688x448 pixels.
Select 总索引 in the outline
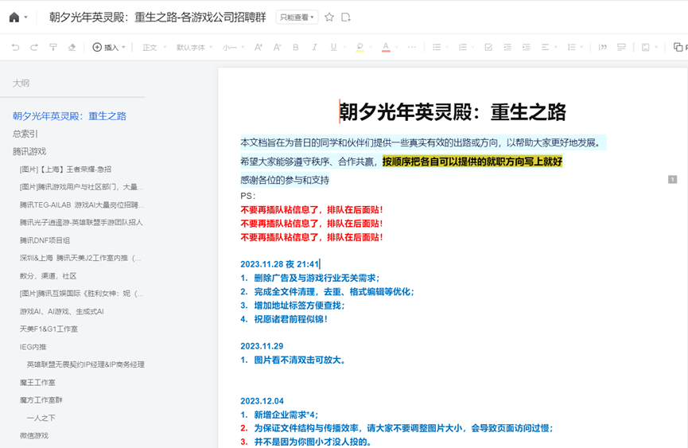click(25, 134)
